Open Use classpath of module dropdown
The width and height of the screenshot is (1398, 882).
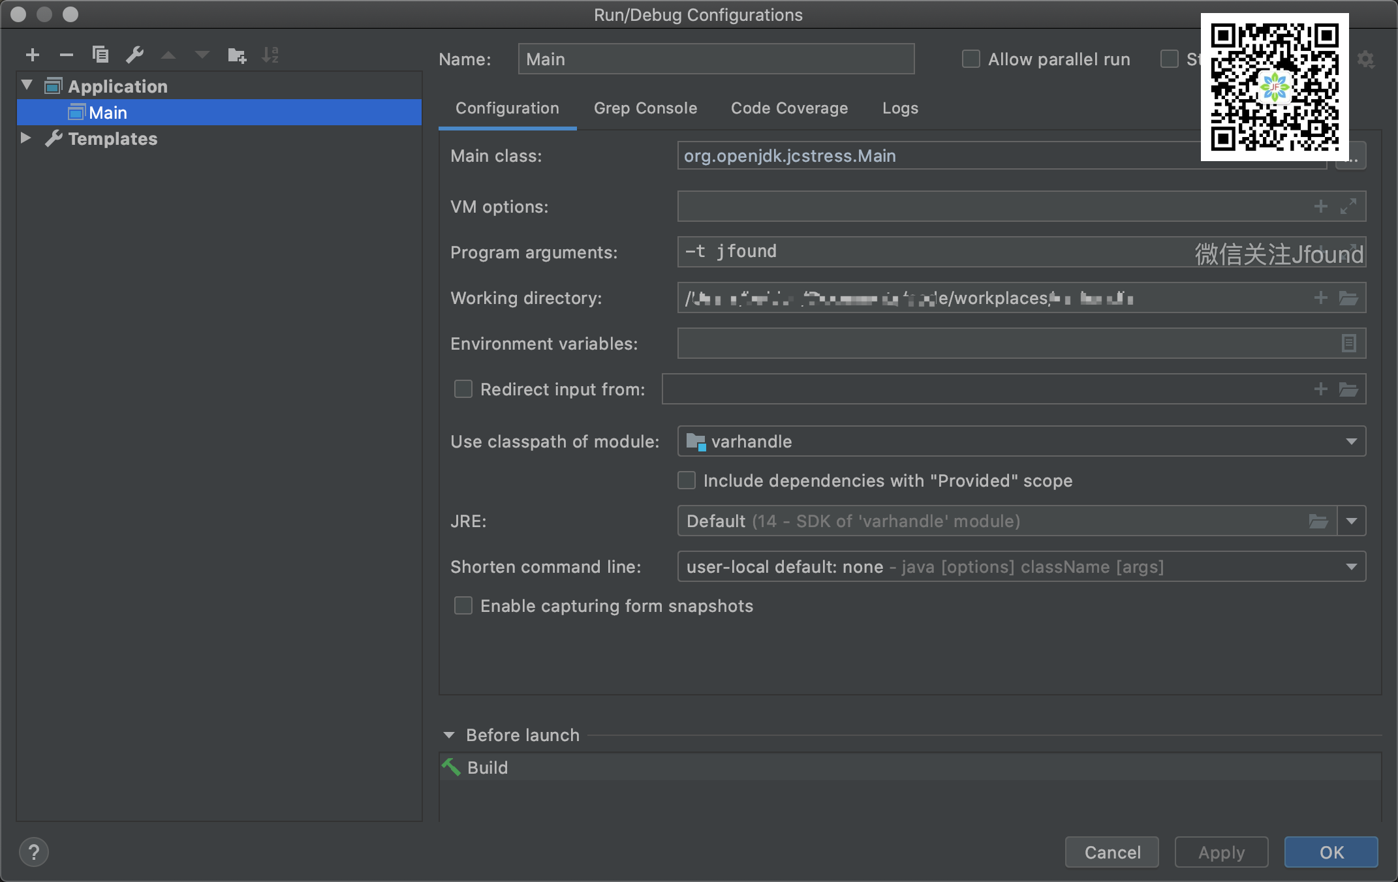[1351, 442]
